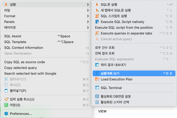Click the VIEW text below submenu
Image resolution: width=177 pixels, height=118 pixels.
[102, 111]
